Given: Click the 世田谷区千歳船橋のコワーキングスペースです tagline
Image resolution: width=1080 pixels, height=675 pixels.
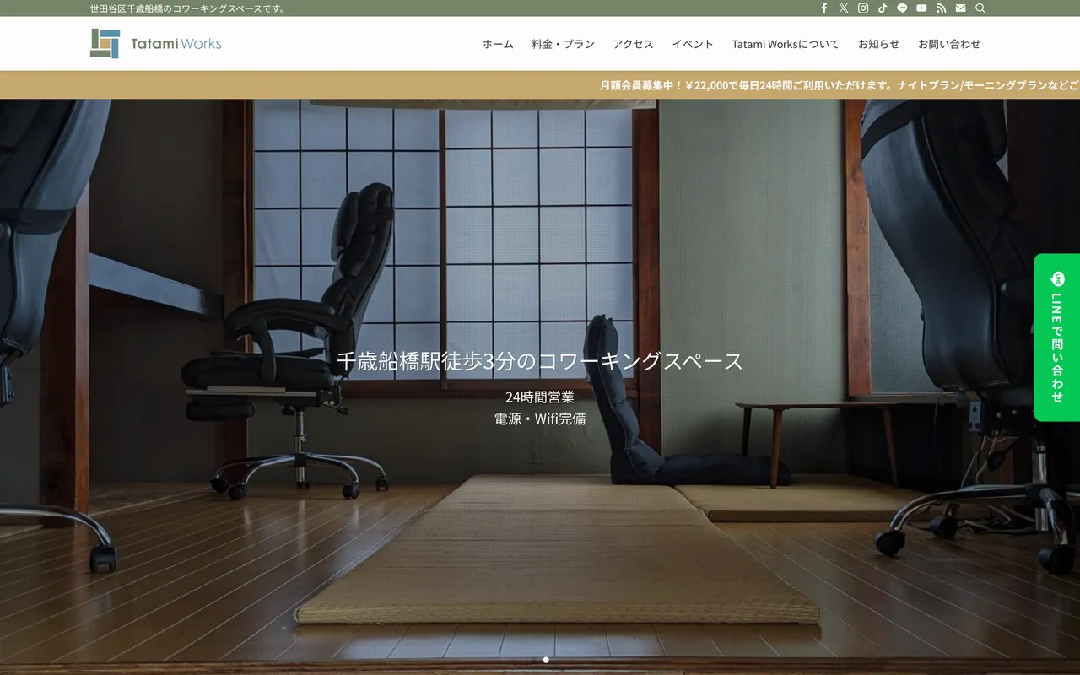Looking at the screenshot, I should pos(189,8).
